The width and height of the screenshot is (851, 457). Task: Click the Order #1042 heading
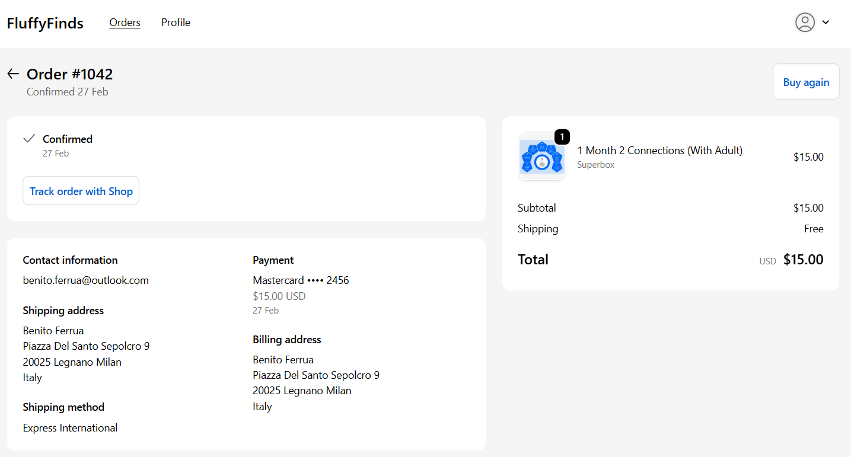(69, 74)
